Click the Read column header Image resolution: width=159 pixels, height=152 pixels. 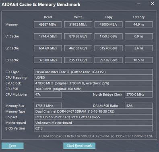(x=48, y=17)
